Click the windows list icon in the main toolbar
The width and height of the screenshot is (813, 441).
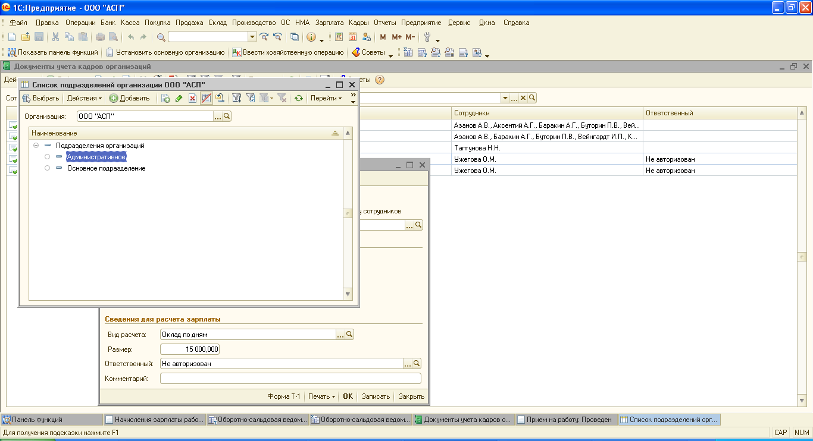[295, 37]
